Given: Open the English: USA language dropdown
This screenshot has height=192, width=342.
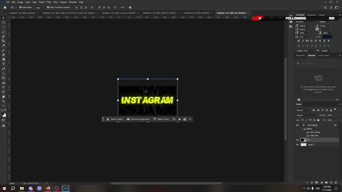Looking at the screenshot, I should [x=306, y=51].
